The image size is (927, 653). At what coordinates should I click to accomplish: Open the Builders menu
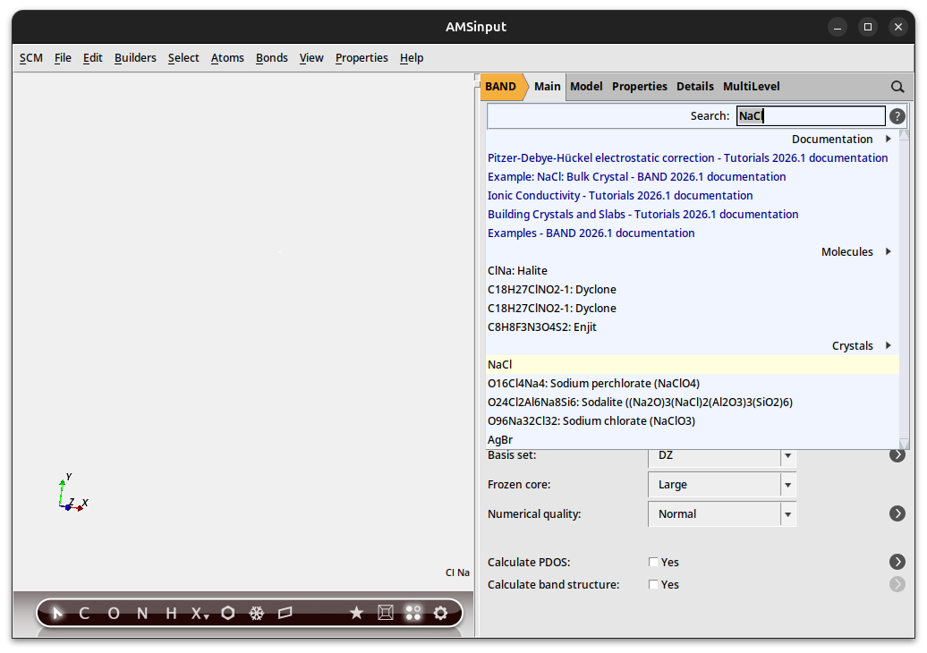pyautogui.click(x=135, y=57)
